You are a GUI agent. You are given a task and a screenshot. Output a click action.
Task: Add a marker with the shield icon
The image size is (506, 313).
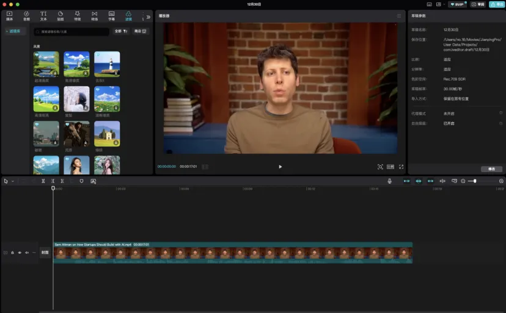81,181
